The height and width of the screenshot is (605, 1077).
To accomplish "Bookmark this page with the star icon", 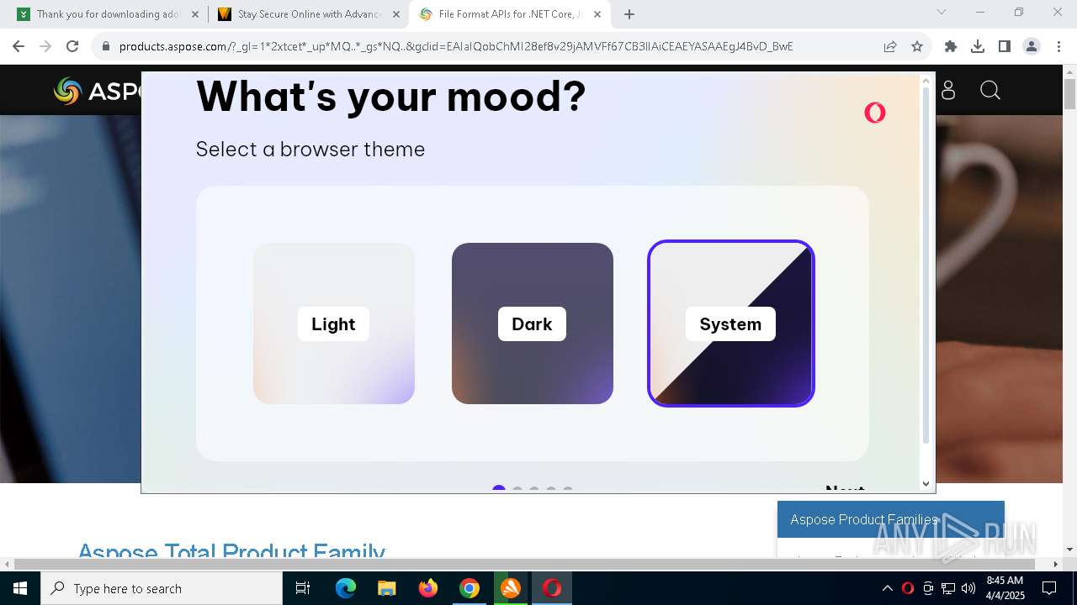I will 917,46.
